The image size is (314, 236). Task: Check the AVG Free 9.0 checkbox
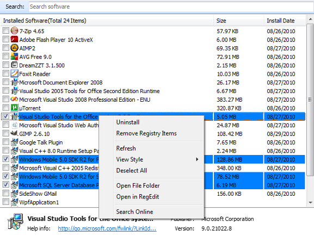coord(6,57)
